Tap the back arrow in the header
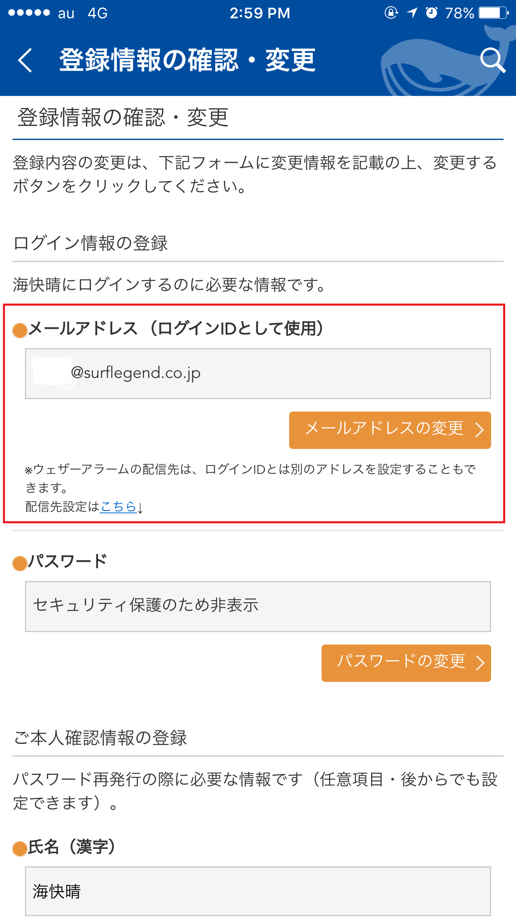 (x=25, y=60)
